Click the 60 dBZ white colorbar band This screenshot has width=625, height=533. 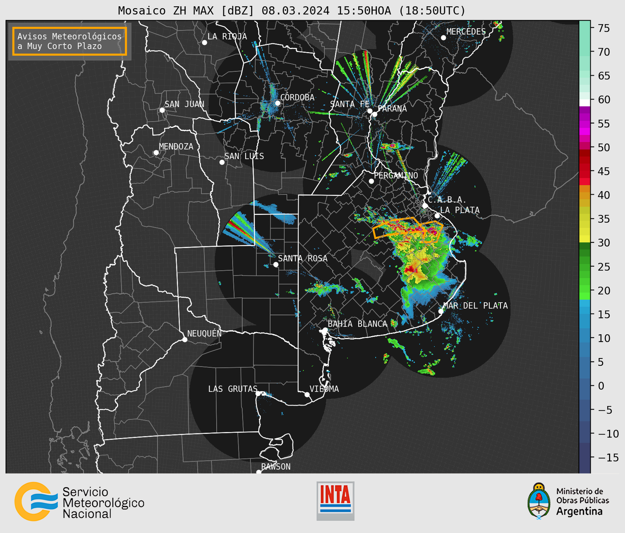585,103
